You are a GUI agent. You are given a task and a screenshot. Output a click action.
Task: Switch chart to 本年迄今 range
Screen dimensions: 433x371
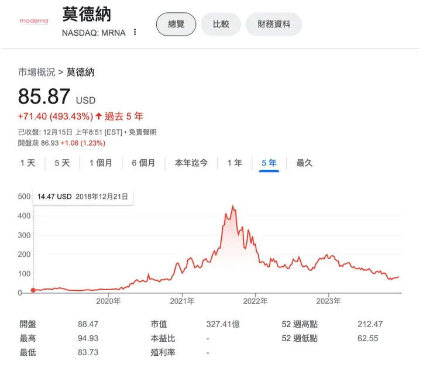(191, 163)
